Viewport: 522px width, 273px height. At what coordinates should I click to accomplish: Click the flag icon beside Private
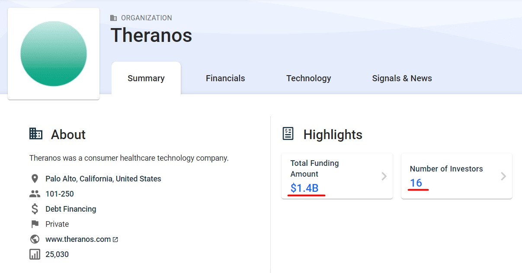35,224
